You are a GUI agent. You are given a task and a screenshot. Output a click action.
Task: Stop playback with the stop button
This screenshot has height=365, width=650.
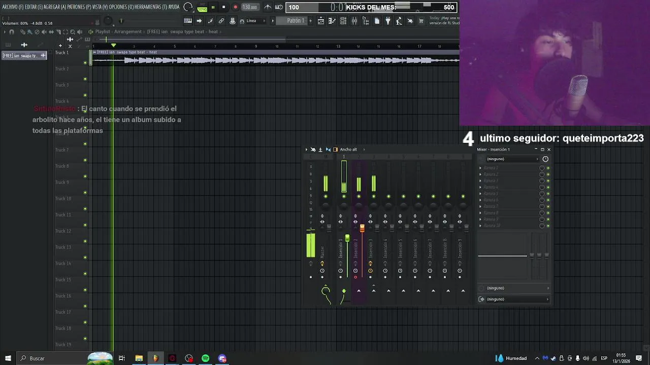pyautogui.click(x=223, y=7)
